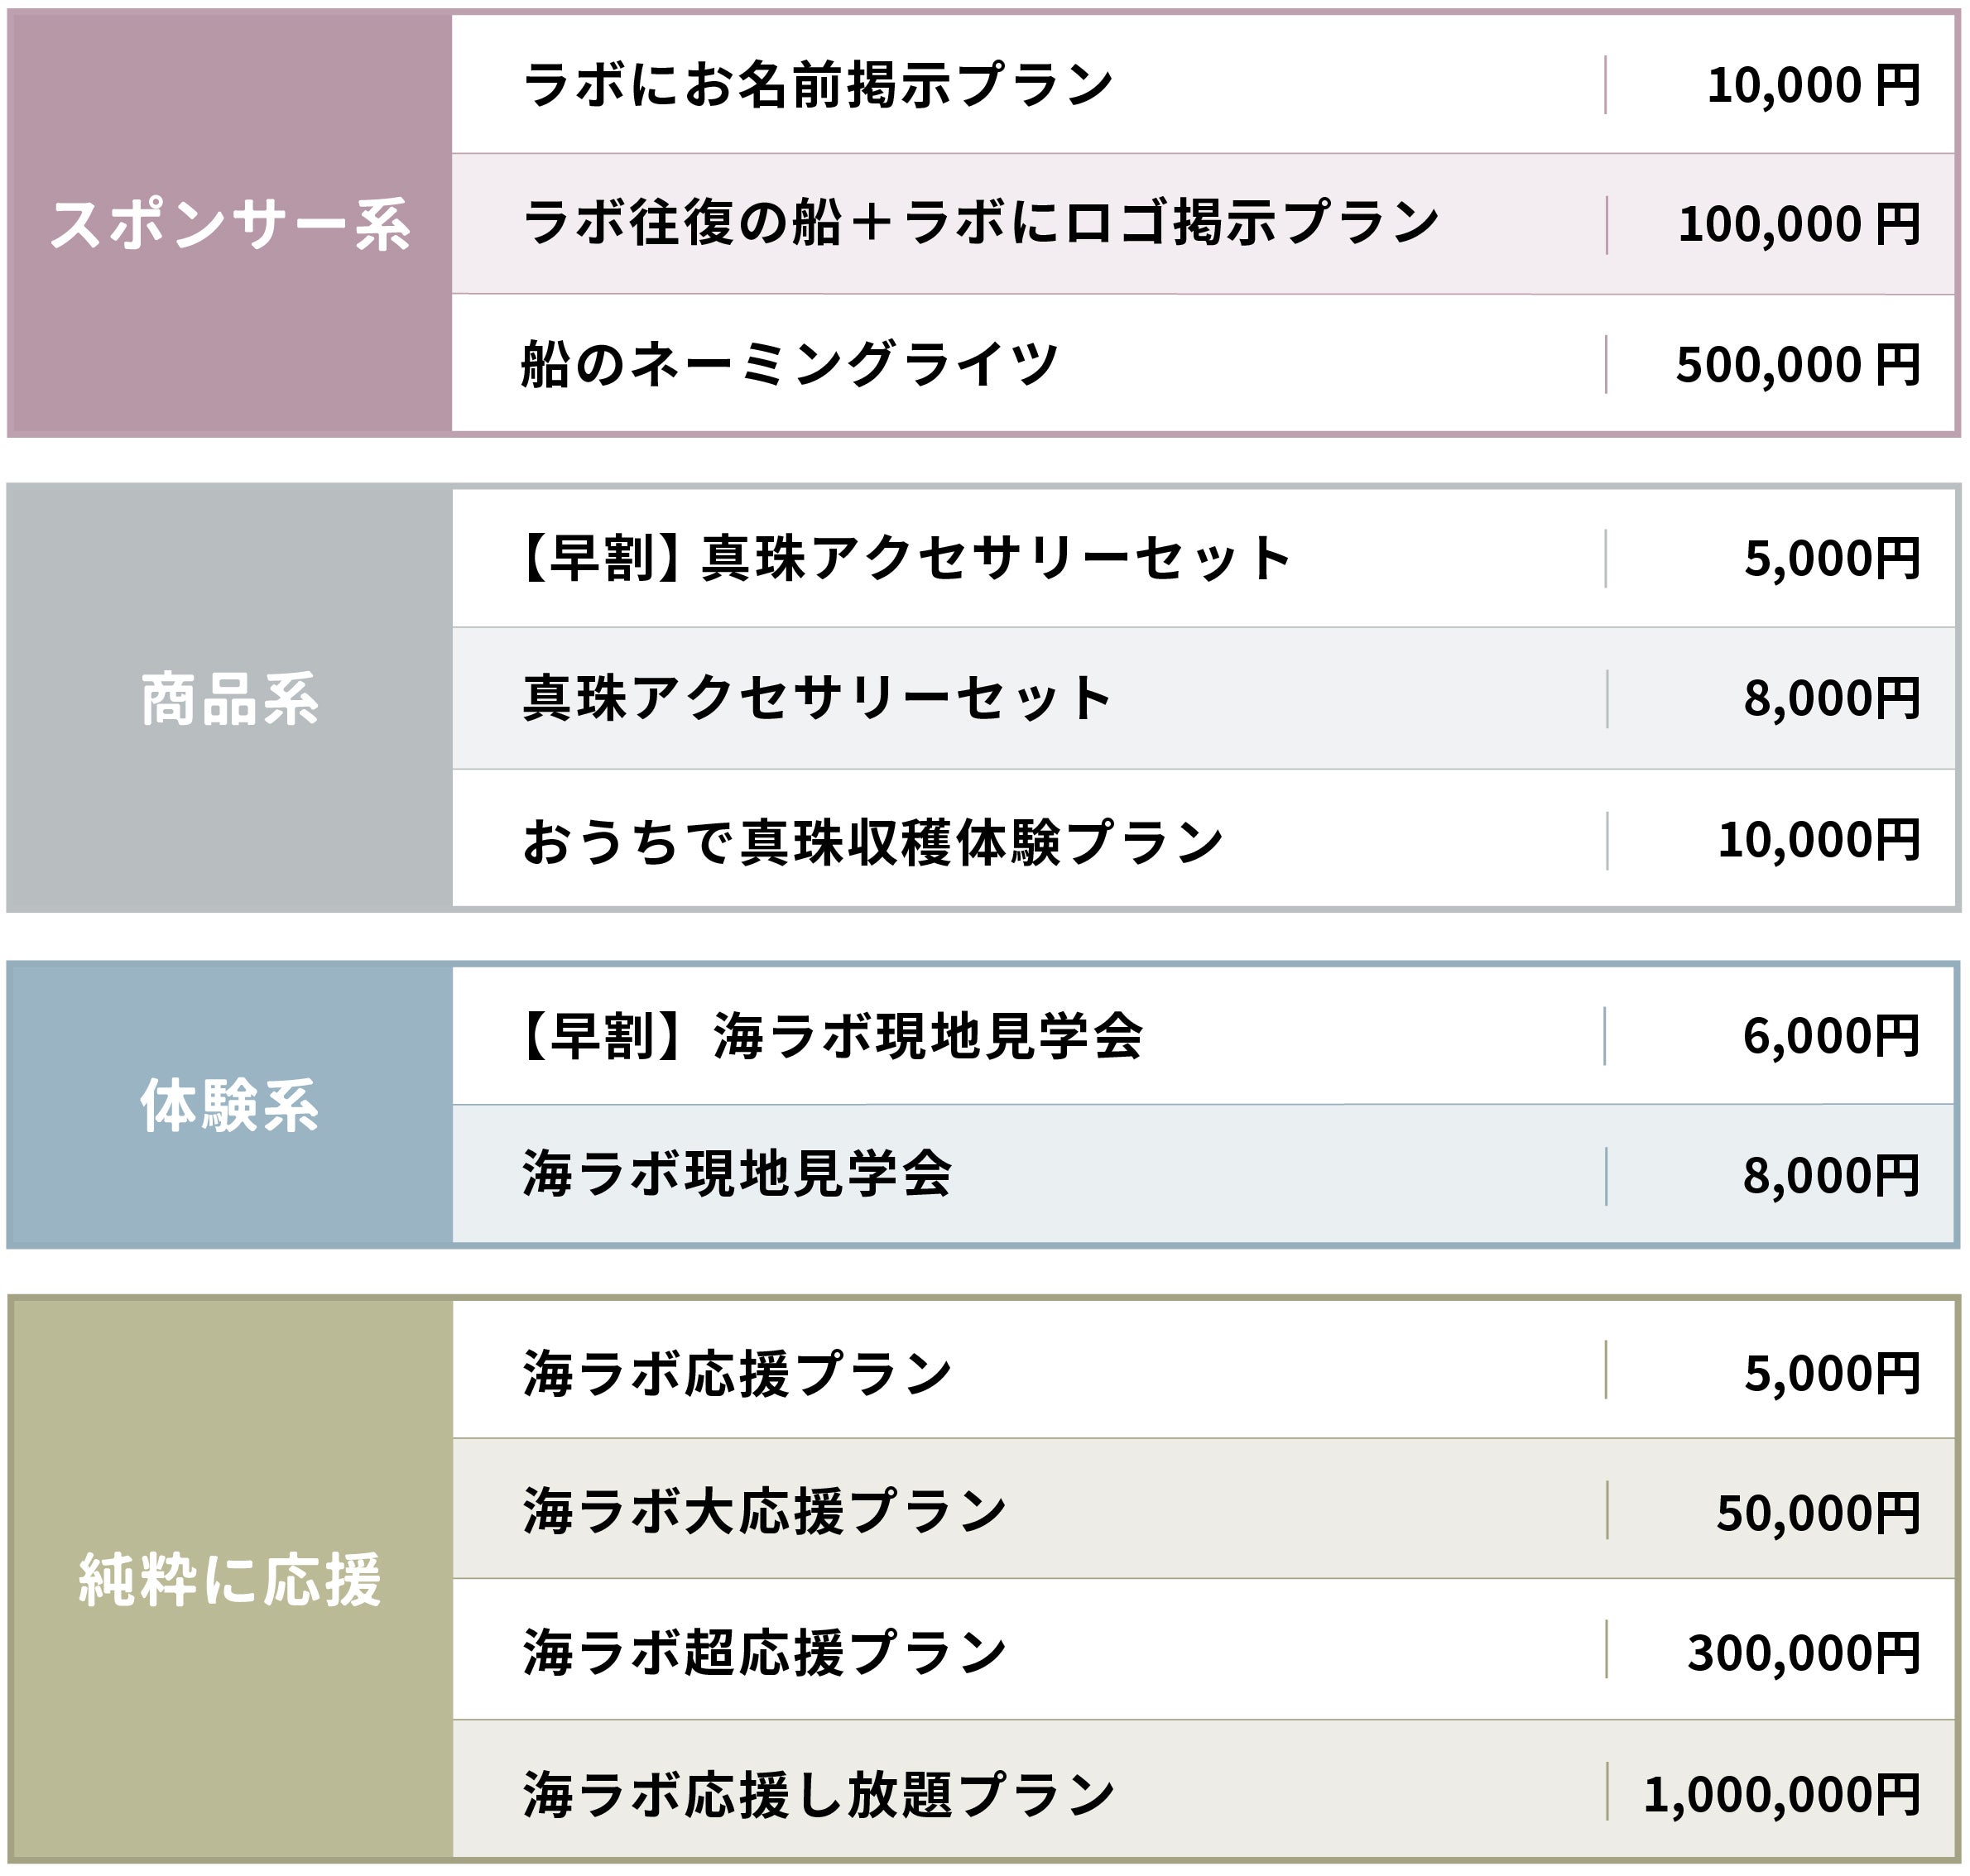The image size is (1970, 1876).
Task: Pick the 船のネーミングライツ plan
Action: pos(790,364)
